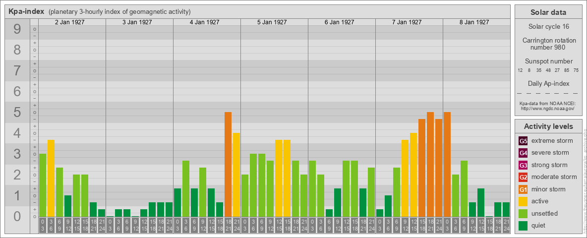Screen dimensions: 587x238
Task: Click the orange 15-18h bar on 7 Jan
Action: pos(421,168)
